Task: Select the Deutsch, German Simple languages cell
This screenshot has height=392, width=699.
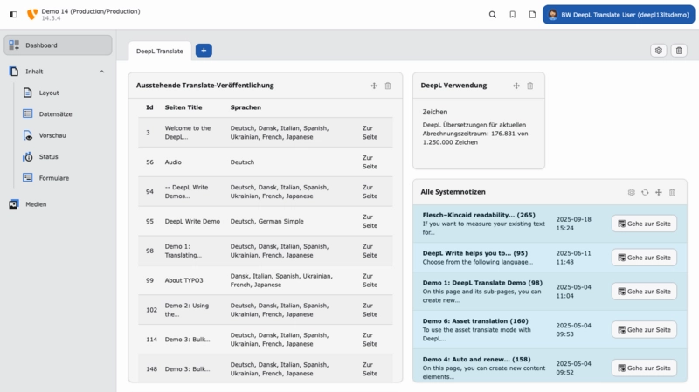Action: (x=266, y=221)
